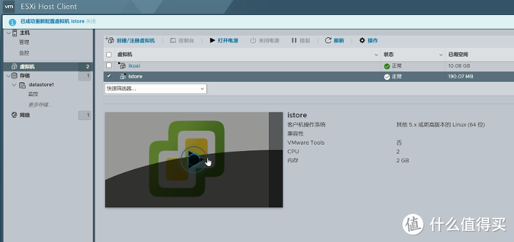The image size is (514, 242).
Task: Click the 虚拟机 count badge 2
Action: pos(87,67)
